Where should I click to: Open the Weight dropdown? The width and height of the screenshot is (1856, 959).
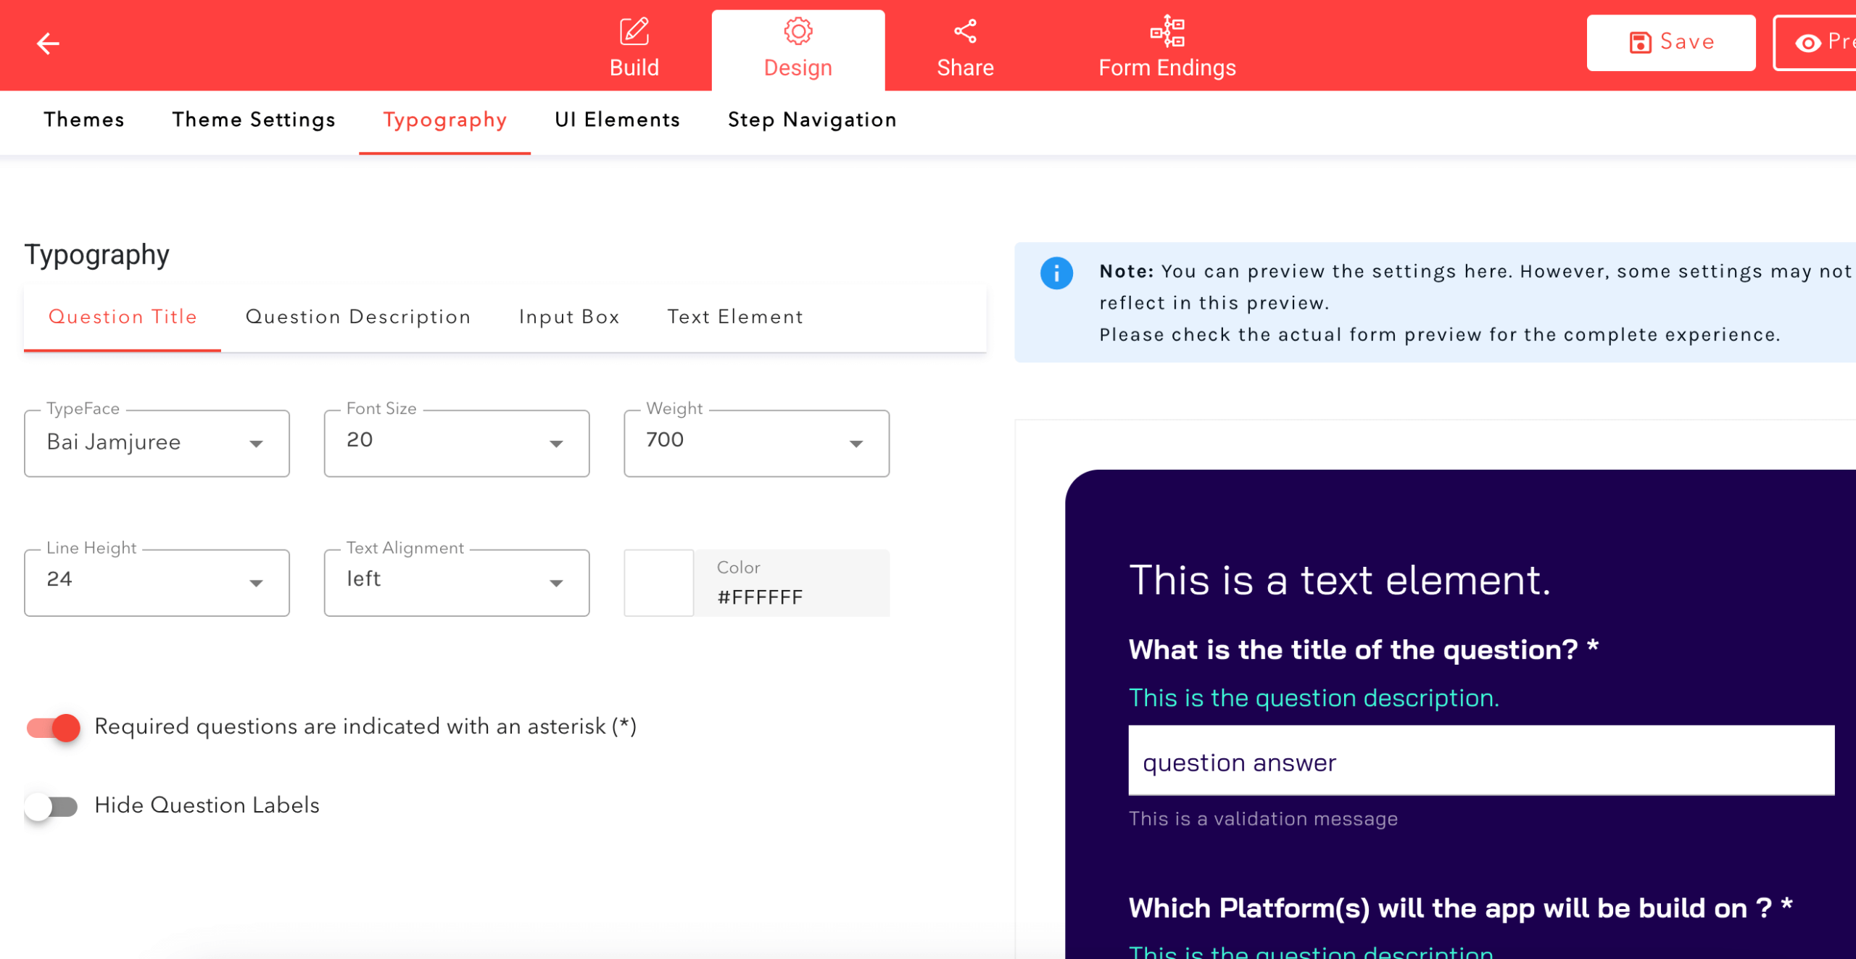pyautogui.click(x=756, y=444)
